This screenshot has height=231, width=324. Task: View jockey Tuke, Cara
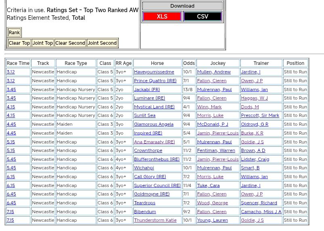208,185
